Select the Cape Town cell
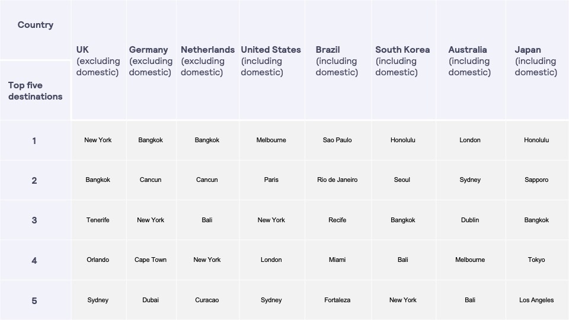The height and width of the screenshot is (320, 569). pos(151,260)
